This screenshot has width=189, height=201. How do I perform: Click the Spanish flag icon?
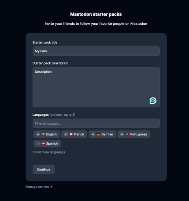(43, 143)
